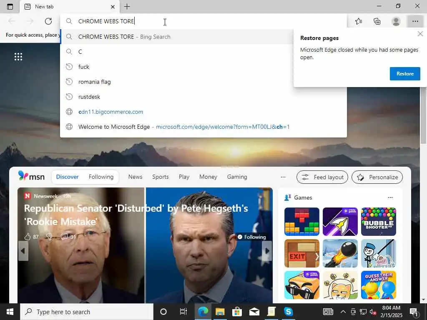Show hidden system tray icons
The width and height of the screenshot is (427, 320).
(343, 312)
